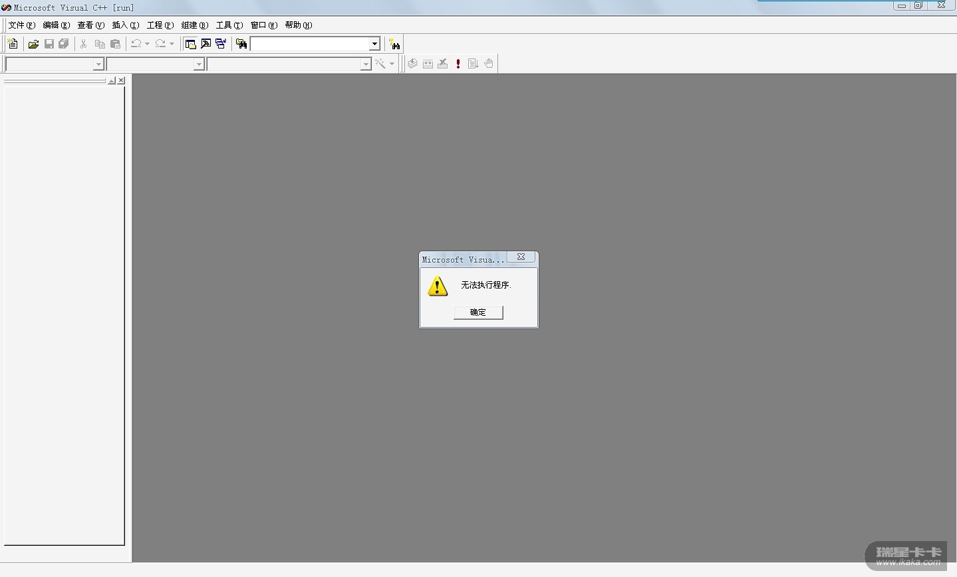The height and width of the screenshot is (577, 957).
Task: Click the 确定 button in the dialog
Action: pyautogui.click(x=478, y=312)
